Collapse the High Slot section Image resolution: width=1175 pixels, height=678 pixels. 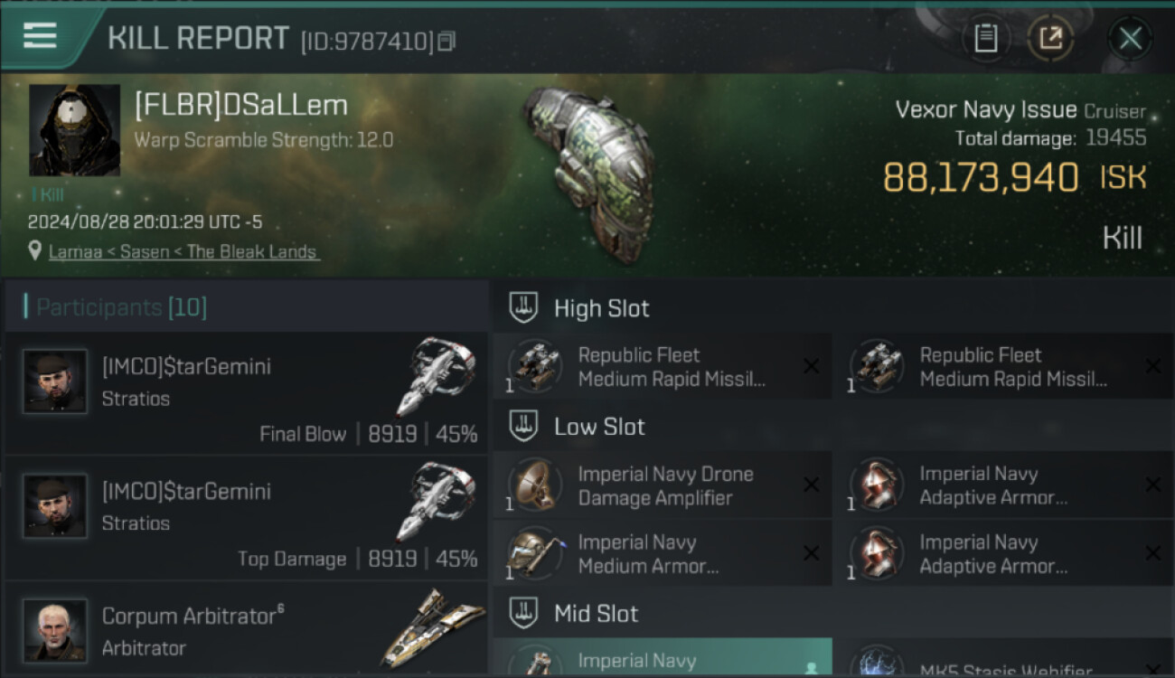[524, 307]
